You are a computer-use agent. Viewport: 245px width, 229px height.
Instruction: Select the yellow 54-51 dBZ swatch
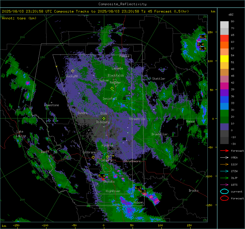[224, 59]
